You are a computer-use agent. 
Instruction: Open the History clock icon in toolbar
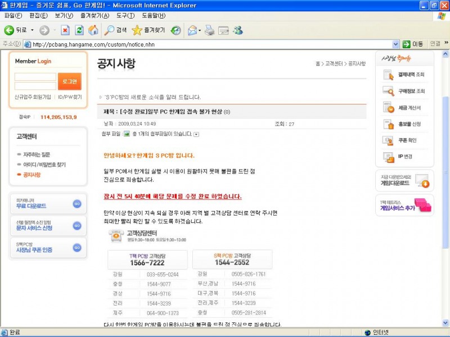(x=175, y=30)
